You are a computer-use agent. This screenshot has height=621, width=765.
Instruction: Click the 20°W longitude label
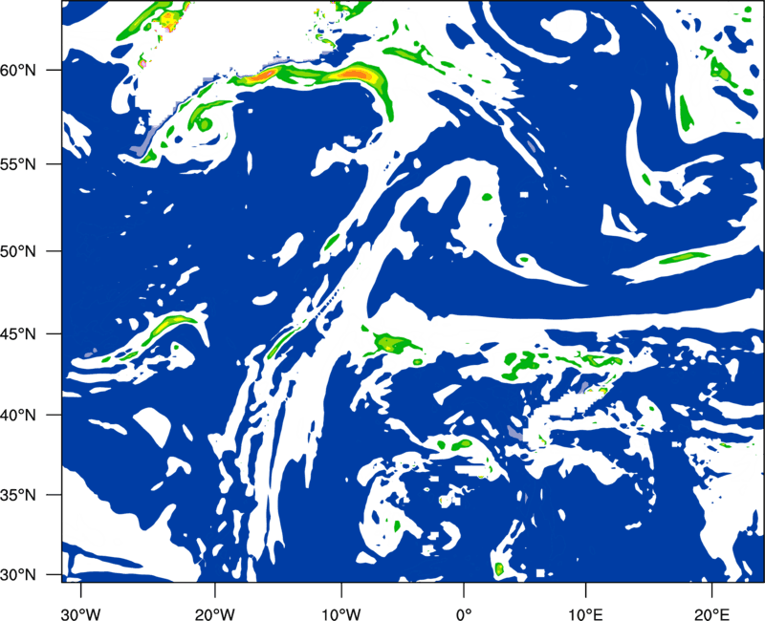click(x=215, y=613)
